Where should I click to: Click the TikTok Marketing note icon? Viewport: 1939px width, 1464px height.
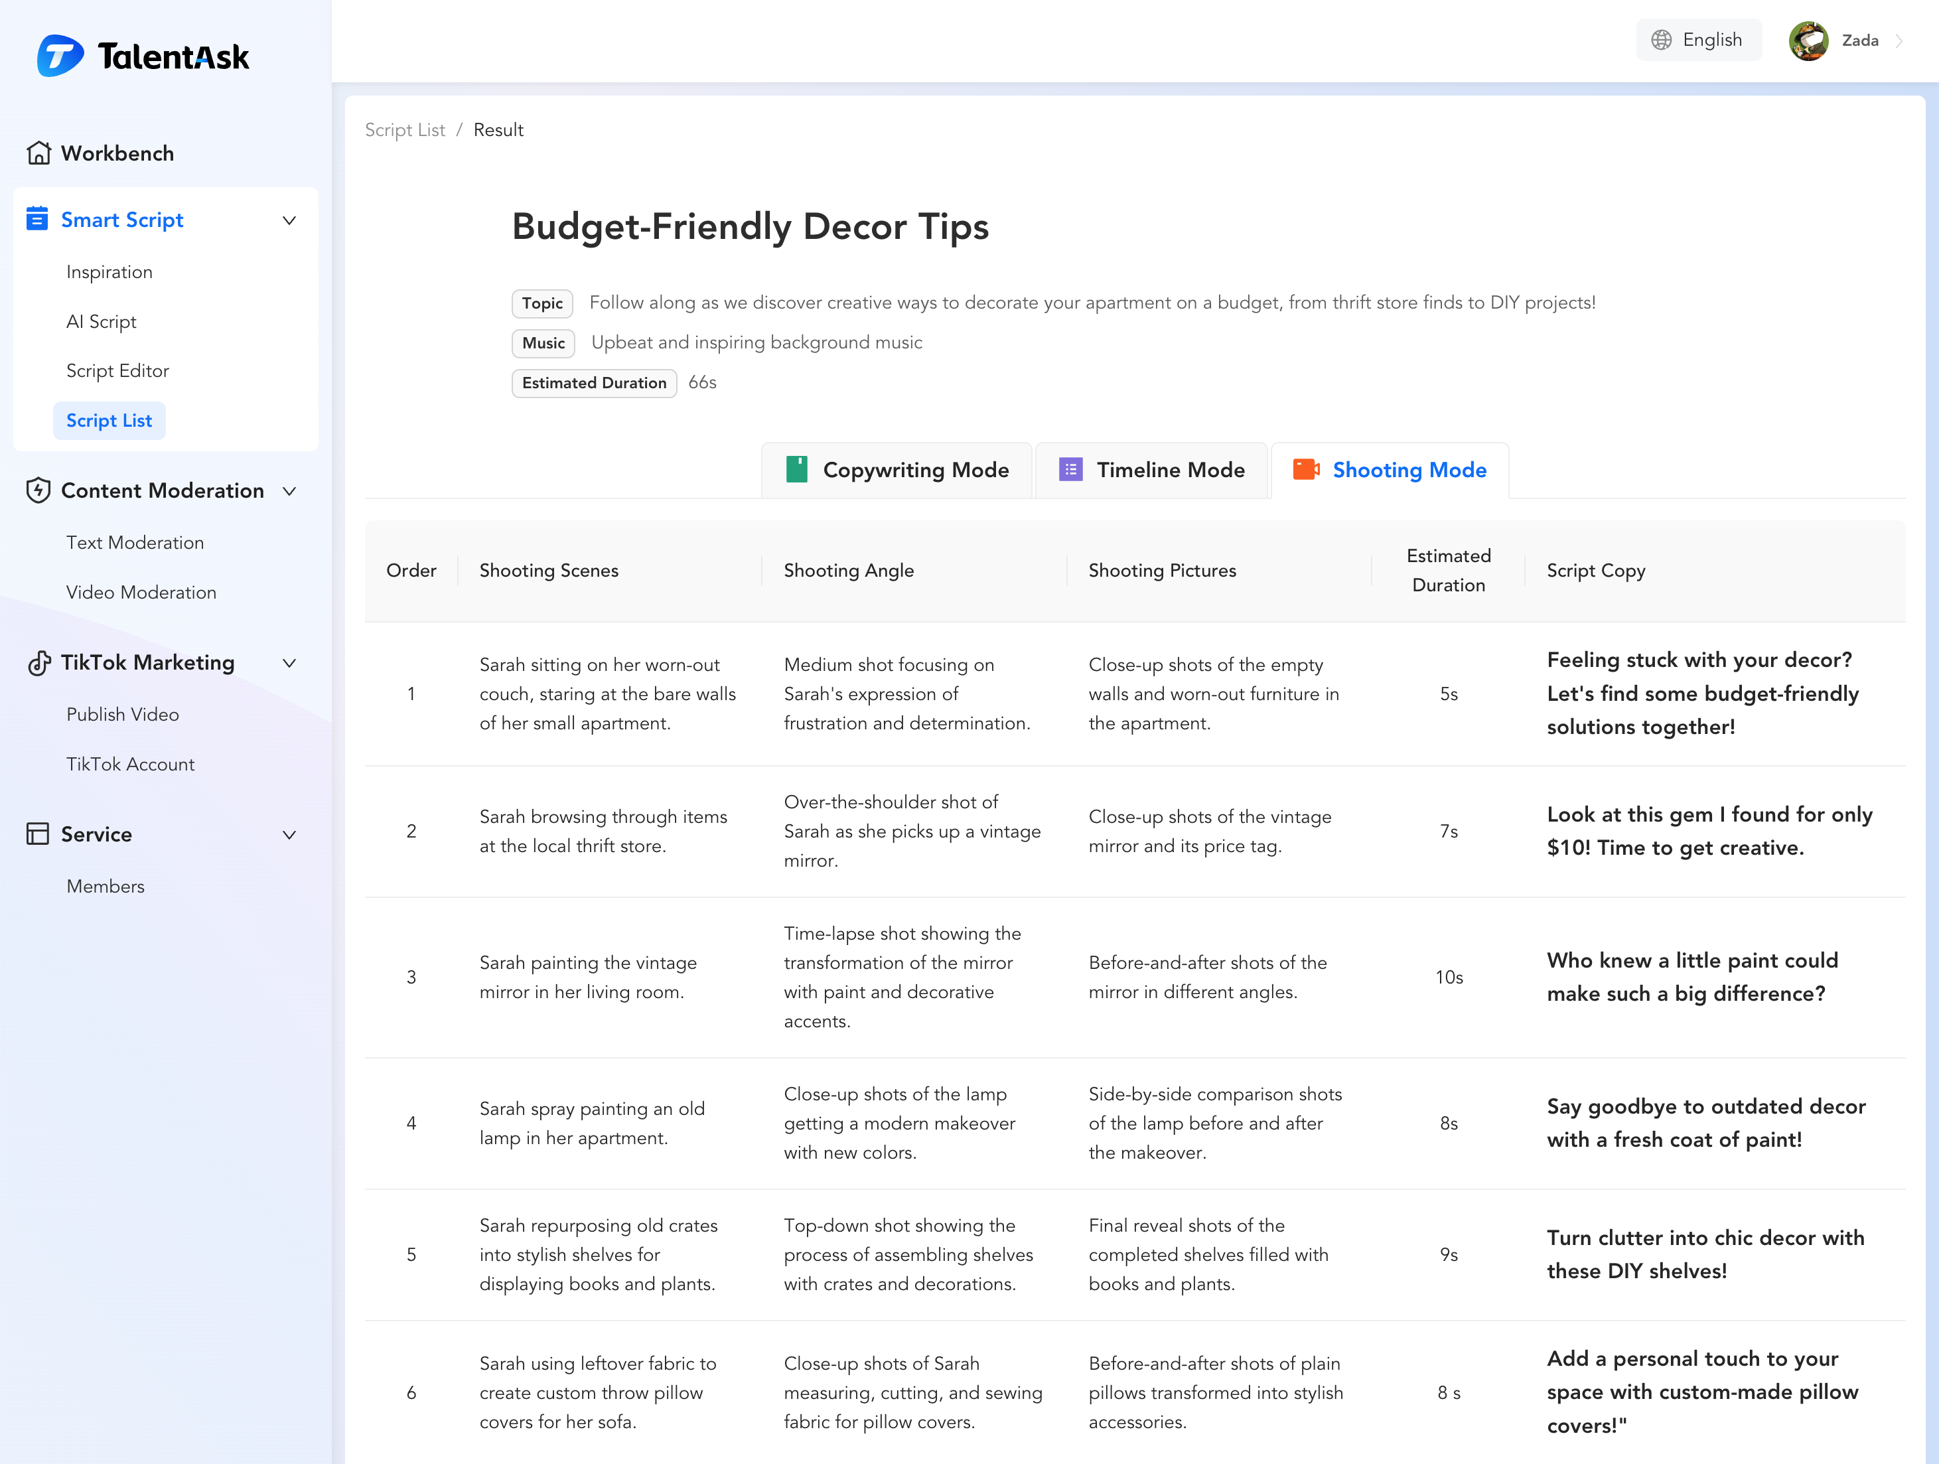click(x=38, y=663)
